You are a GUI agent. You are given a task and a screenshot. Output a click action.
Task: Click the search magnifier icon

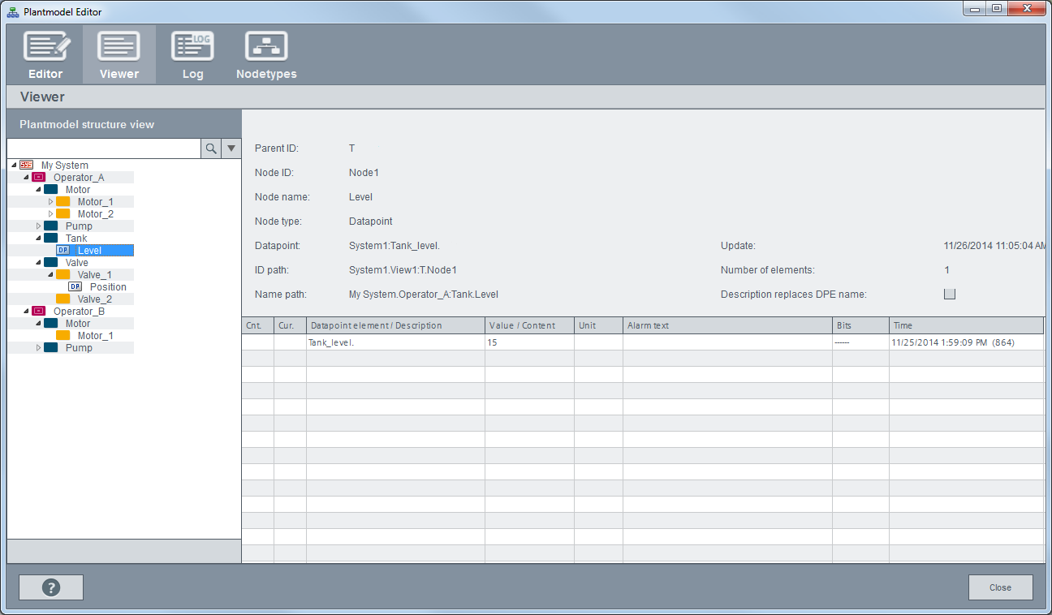click(211, 148)
